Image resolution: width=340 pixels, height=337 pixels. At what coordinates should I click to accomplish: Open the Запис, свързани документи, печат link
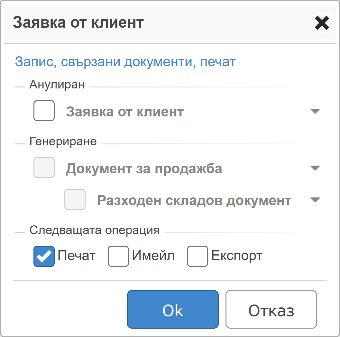click(125, 62)
